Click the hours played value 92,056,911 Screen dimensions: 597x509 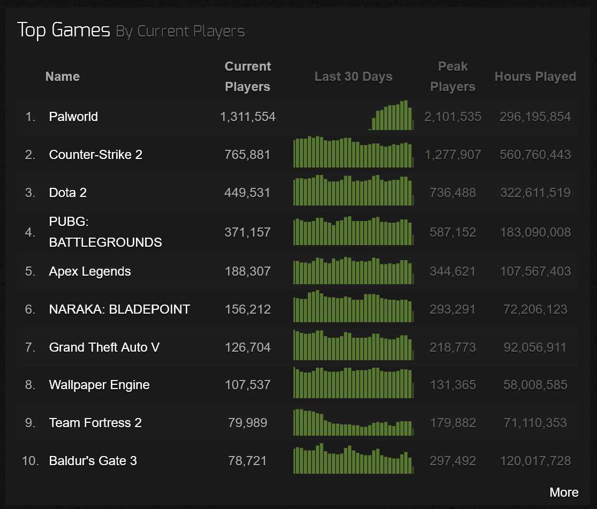pyautogui.click(x=535, y=347)
